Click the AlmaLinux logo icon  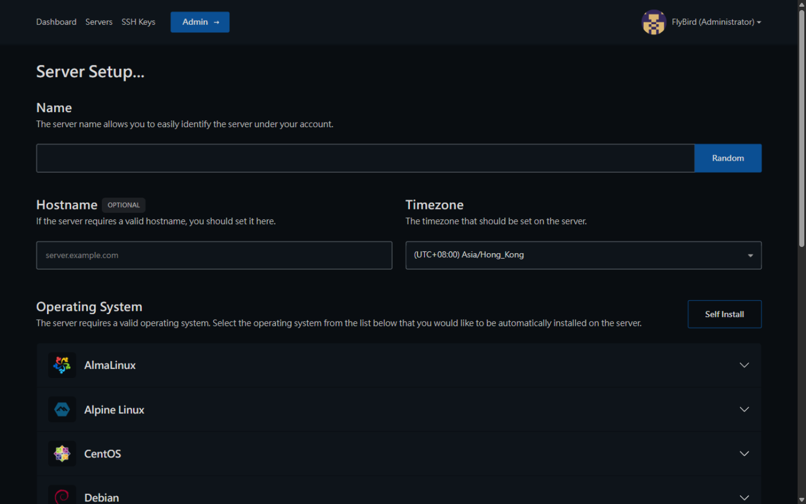point(62,365)
